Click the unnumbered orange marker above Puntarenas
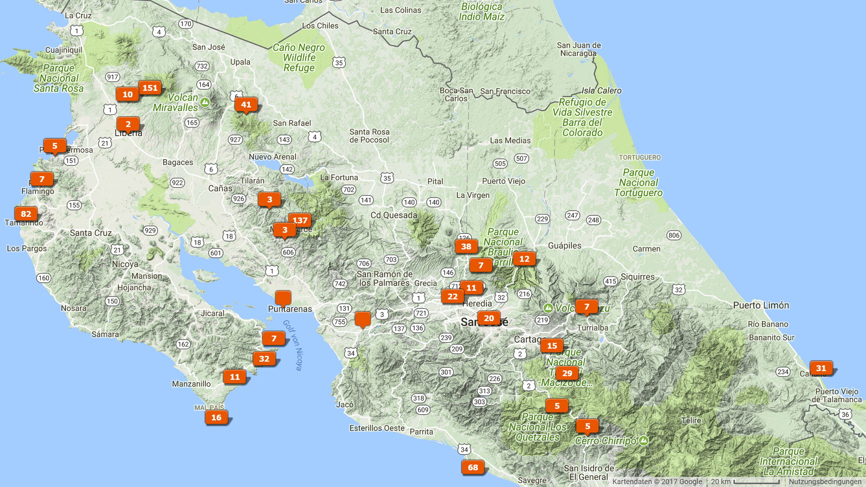866x487 pixels. (x=283, y=298)
